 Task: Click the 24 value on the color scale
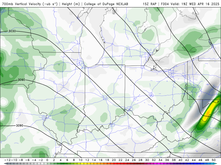[x=127, y=160]
